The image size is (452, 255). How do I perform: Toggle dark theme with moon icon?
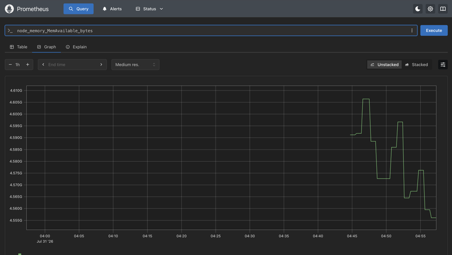pos(417,9)
